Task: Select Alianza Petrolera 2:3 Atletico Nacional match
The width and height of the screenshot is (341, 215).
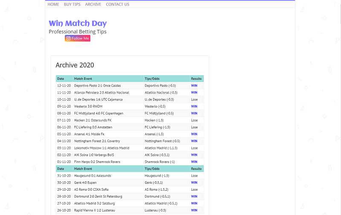Action: (101, 93)
